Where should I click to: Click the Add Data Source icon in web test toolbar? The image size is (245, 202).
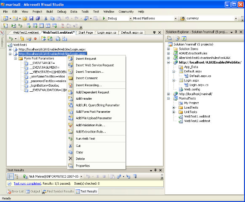point(22,39)
